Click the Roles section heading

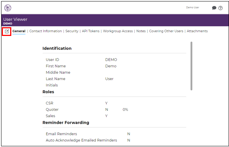coord(48,92)
